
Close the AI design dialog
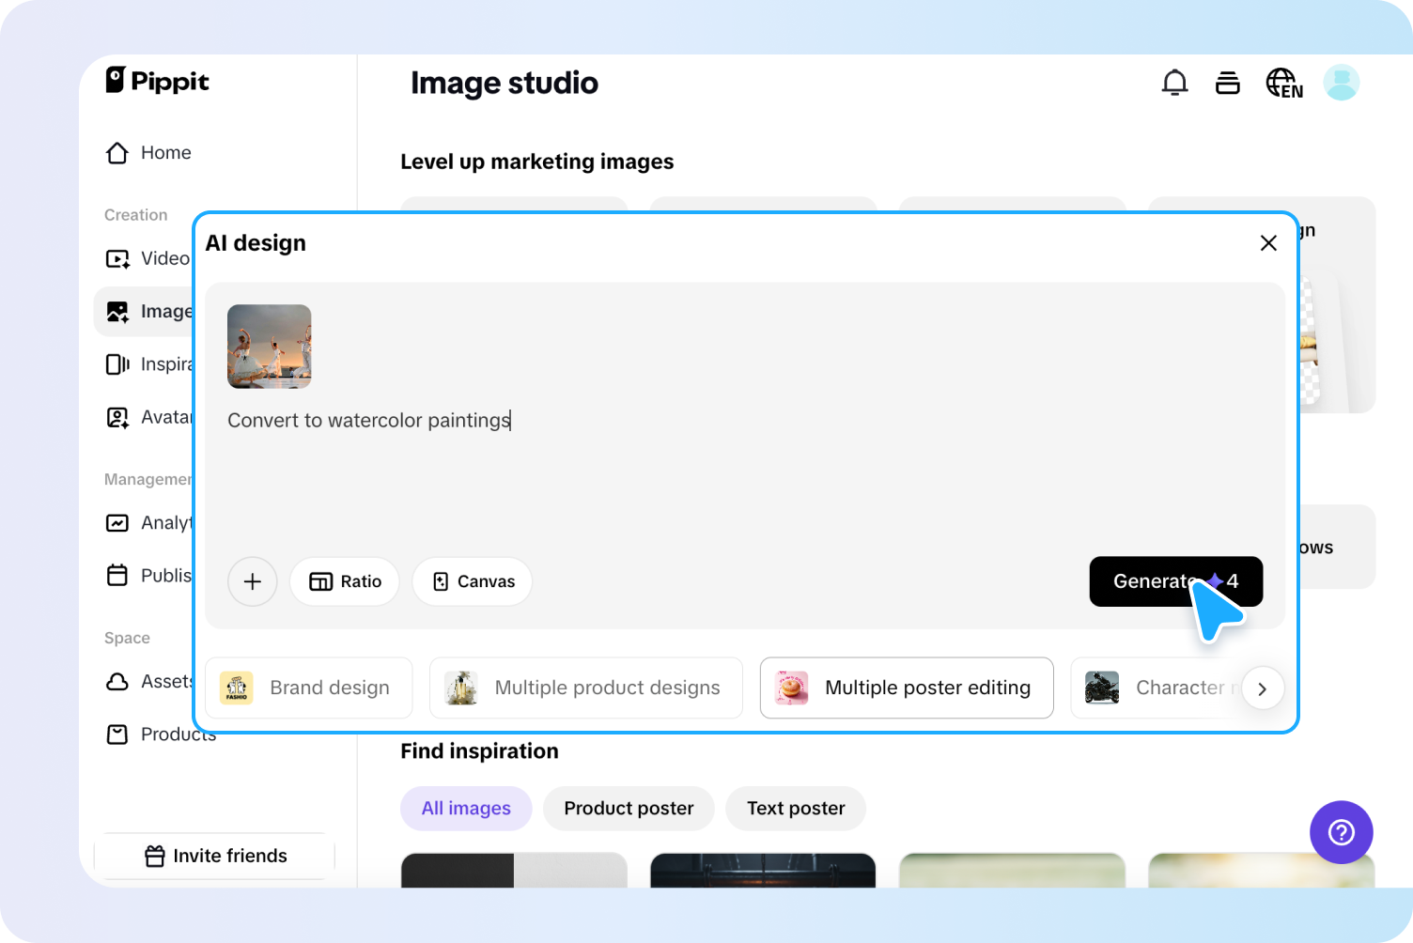[1267, 243]
